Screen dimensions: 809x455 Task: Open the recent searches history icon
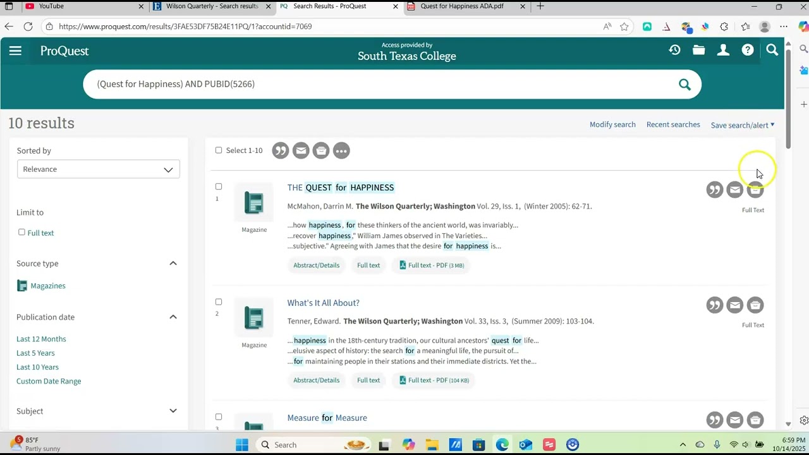click(x=674, y=50)
